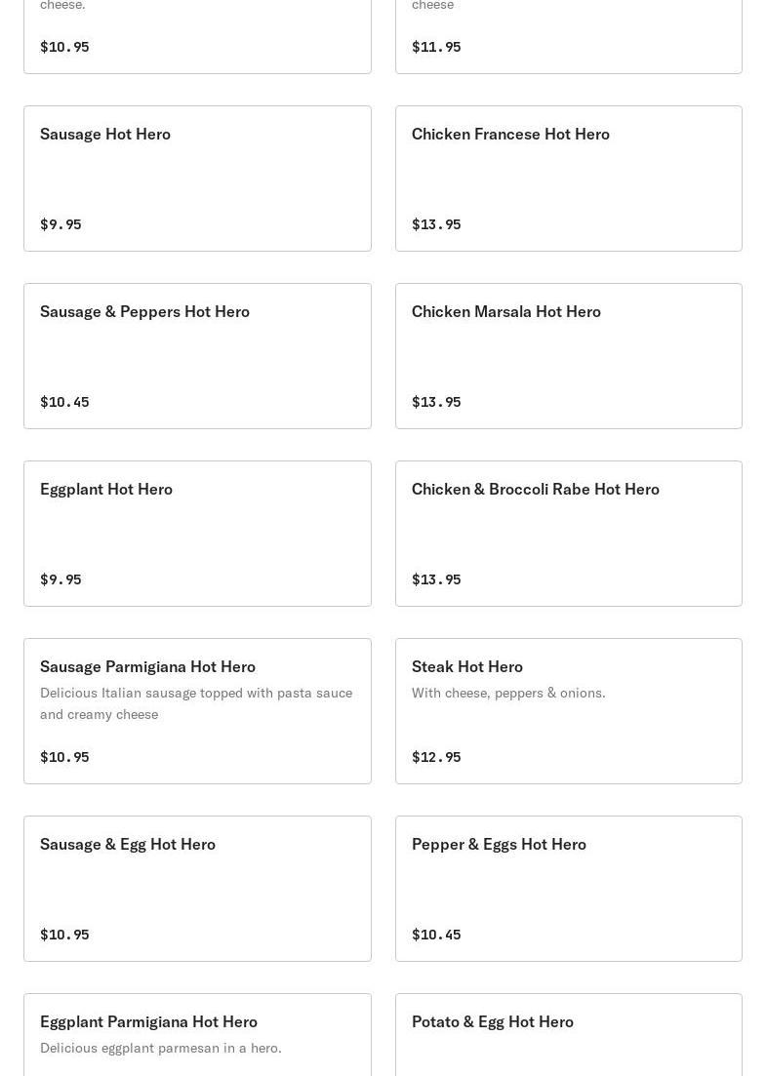Screen dimensions: 766x1076
Task: Click the Sausage Parmigiana description text
Action: 196,703
